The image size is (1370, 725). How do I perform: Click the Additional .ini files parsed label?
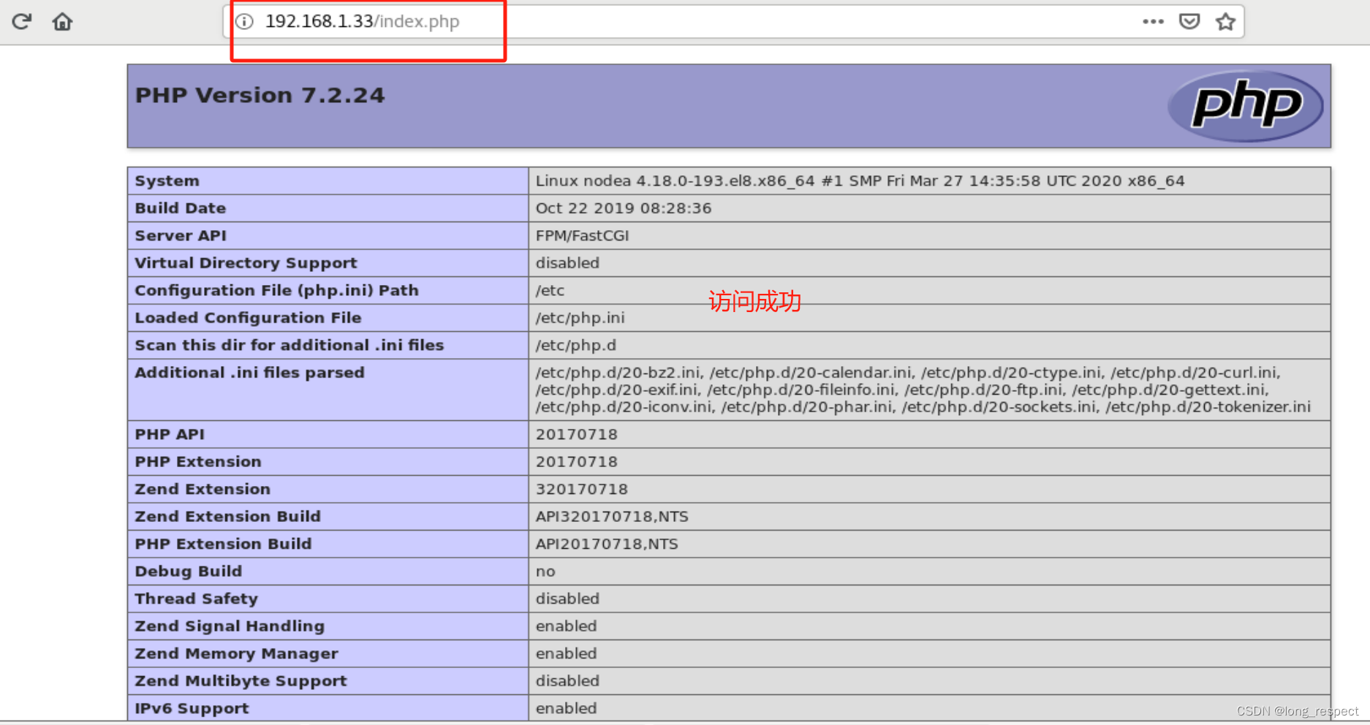pyautogui.click(x=249, y=373)
